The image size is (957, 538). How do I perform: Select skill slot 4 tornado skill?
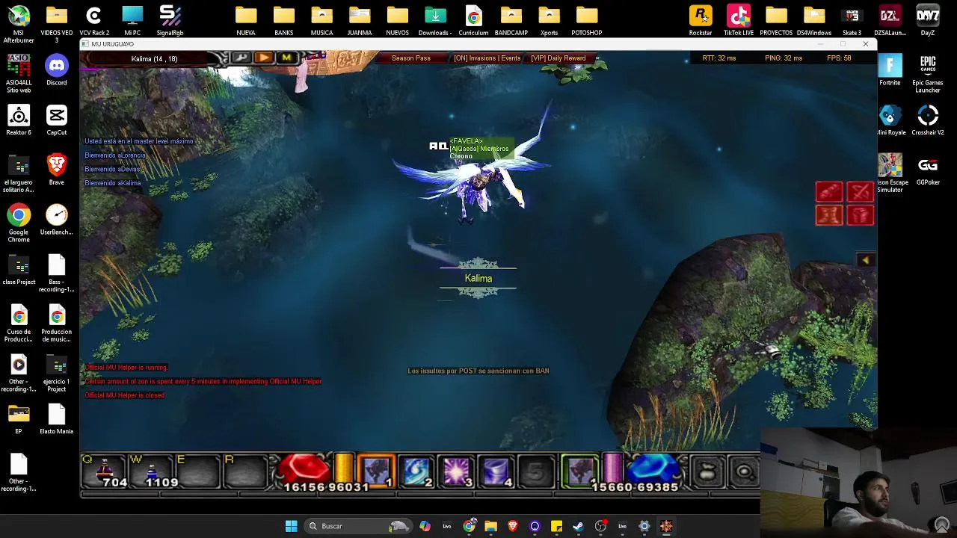click(496, 471)
